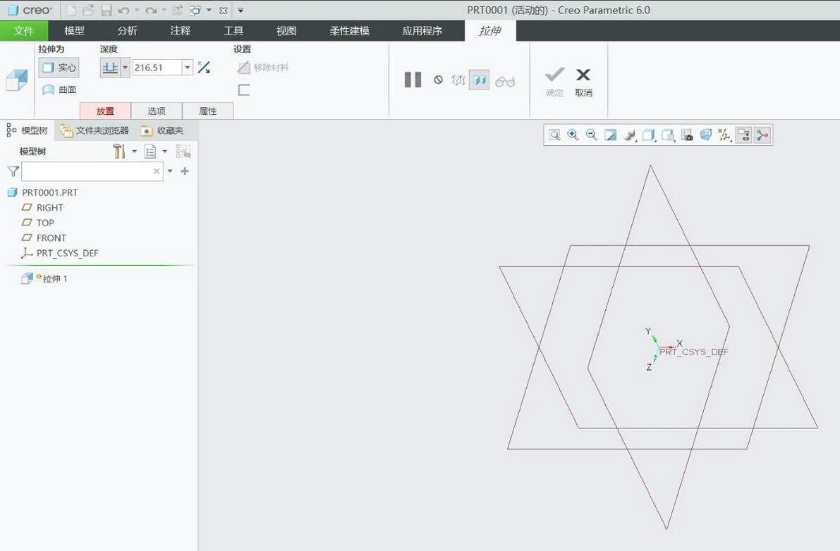Open the search options dropdown arrow
Screen dimensions: 840x551
click(x=171, y=171)
